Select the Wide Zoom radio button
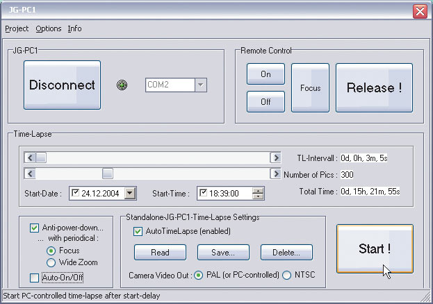This screenshot has width=433, height=304. click(51, 262)
